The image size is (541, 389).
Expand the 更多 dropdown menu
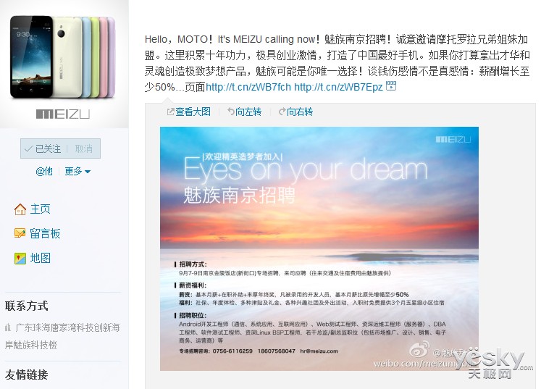(x=77, y=171)
